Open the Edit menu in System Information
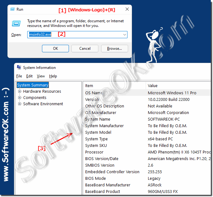Image resolution: width=213 pixels, height=197 pixels. 29,76
